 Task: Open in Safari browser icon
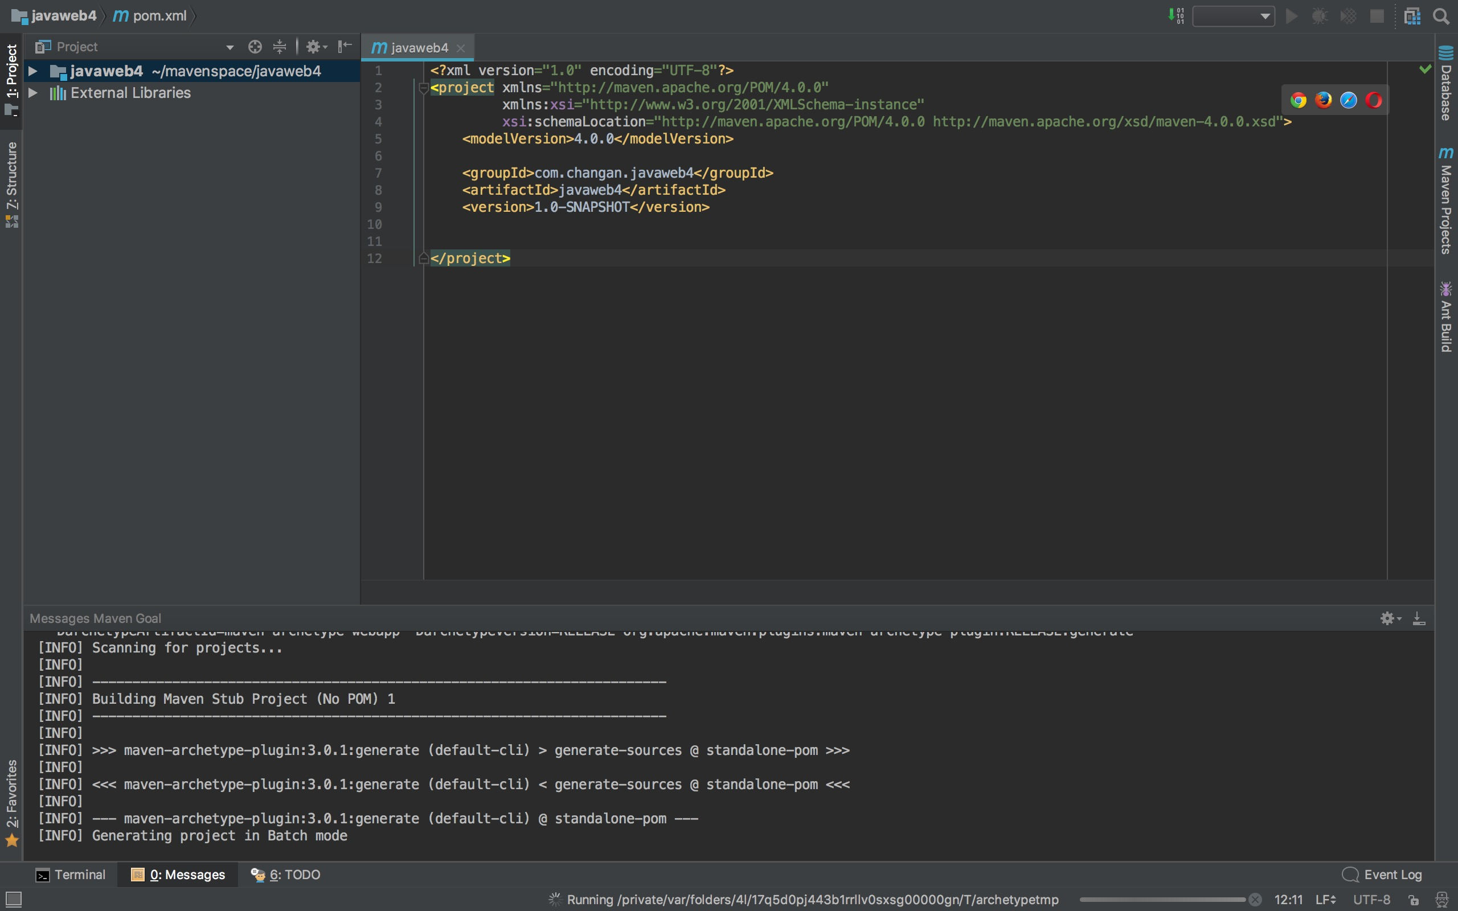coord(1348,100)
